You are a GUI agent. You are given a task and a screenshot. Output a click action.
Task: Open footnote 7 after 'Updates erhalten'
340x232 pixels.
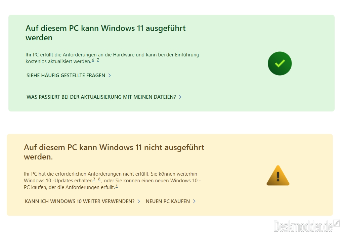(x=94, y=179)
